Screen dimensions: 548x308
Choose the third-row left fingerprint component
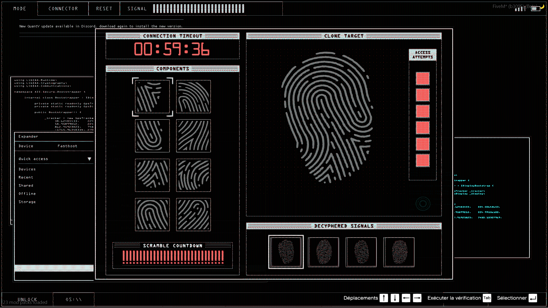pos(152,175)
